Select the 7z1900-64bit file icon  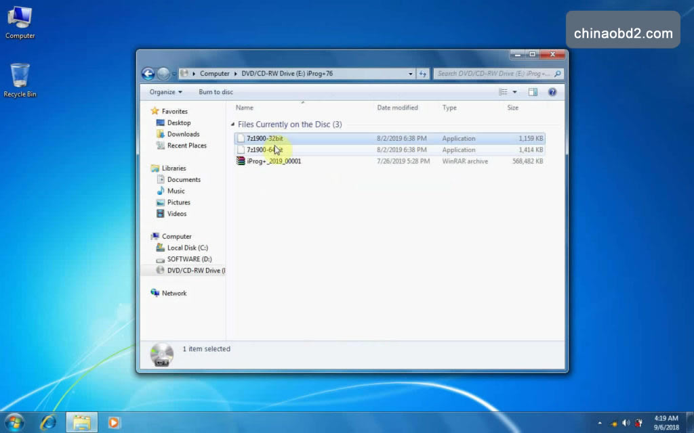tap(241, 150)
